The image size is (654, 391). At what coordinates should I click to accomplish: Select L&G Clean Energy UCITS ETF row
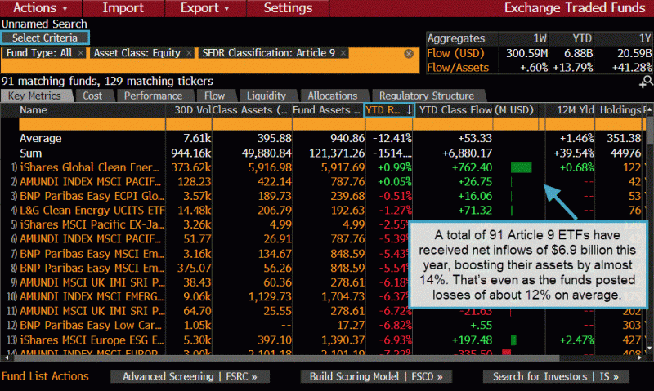[x=92, y=211]
